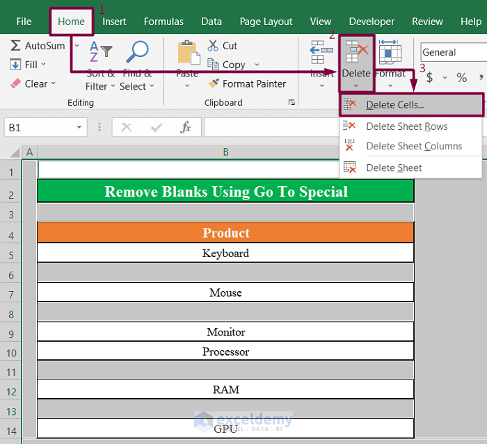Click the Name Box showing B1

[x=40, y=127]
